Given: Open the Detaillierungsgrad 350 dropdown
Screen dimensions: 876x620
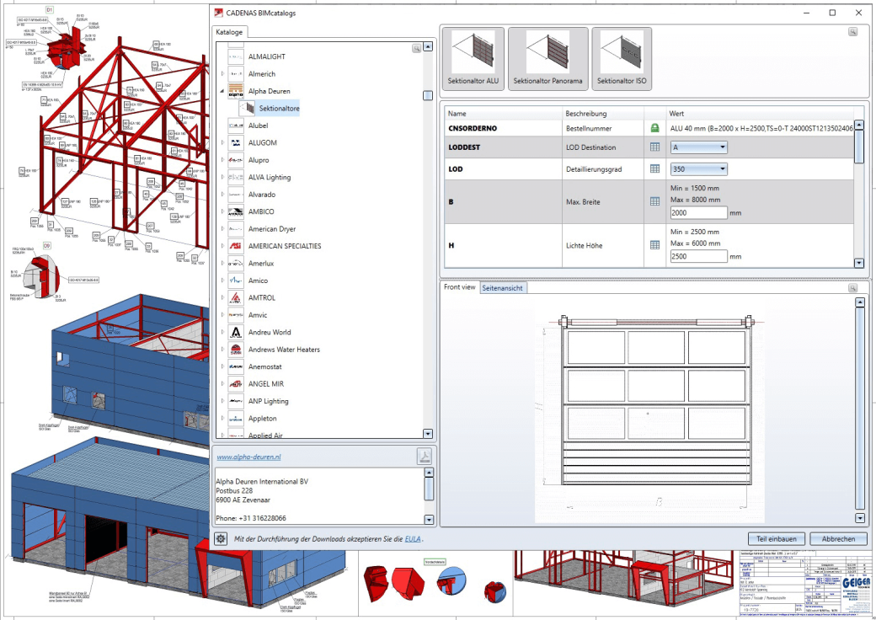Looking at the screenshot, I should [698, 168].
